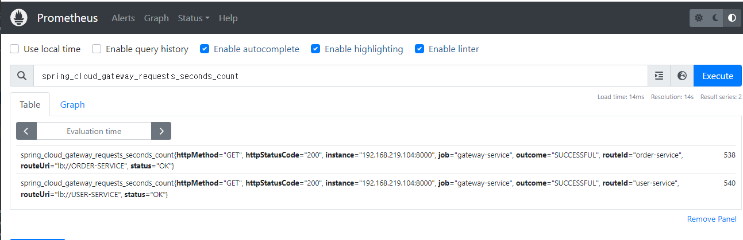Image resolution: width=743 pixels, height=240 pixels.
Task: Disable the Enable autocomplete checkbox
Action: tap(205, 49)
